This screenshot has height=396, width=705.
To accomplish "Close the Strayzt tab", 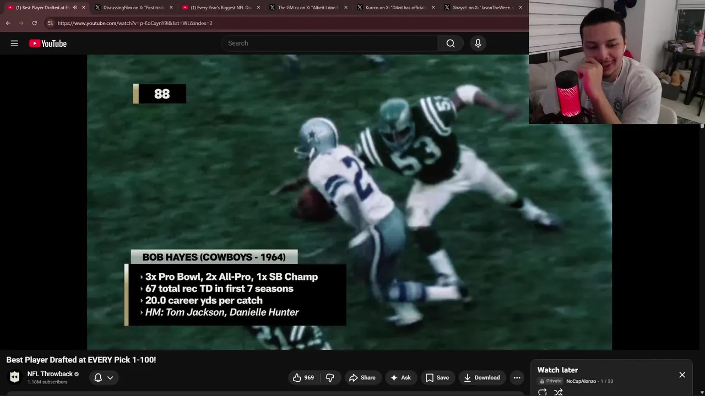I will point(520,8).
